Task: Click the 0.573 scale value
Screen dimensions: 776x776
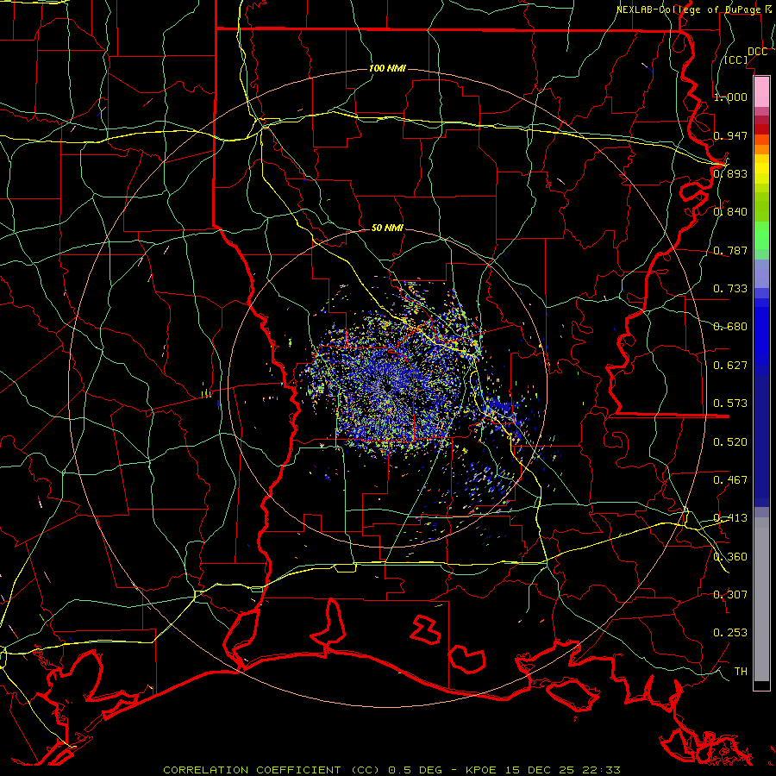Action: coord(730,403)
